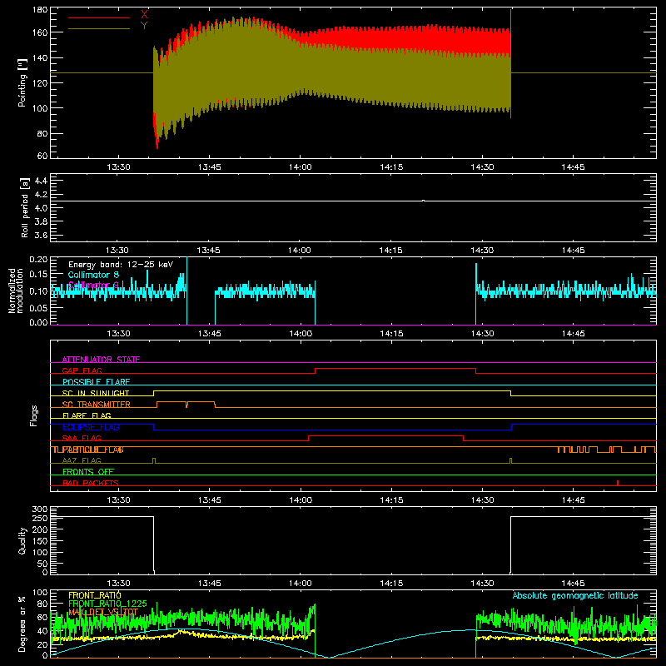Click the raised SAA_FLAG segment
Screen dimensions: 666x666
click(385, 435)
